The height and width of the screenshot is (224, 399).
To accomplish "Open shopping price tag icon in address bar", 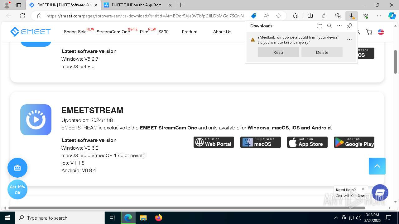I will tap(254, 16).
